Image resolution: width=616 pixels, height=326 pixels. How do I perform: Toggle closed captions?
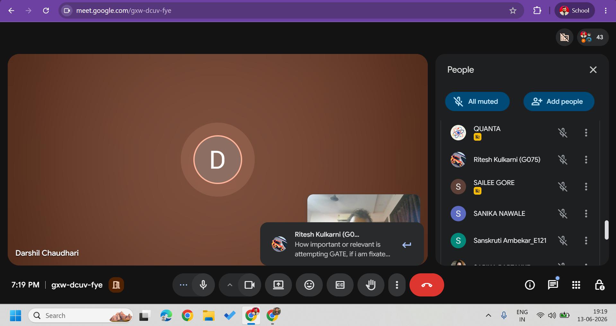pos(340,285)
